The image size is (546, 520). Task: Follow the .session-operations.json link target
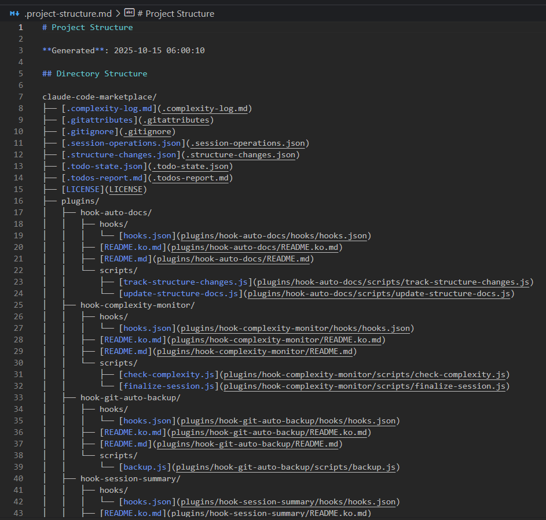(x=248, y=143)
